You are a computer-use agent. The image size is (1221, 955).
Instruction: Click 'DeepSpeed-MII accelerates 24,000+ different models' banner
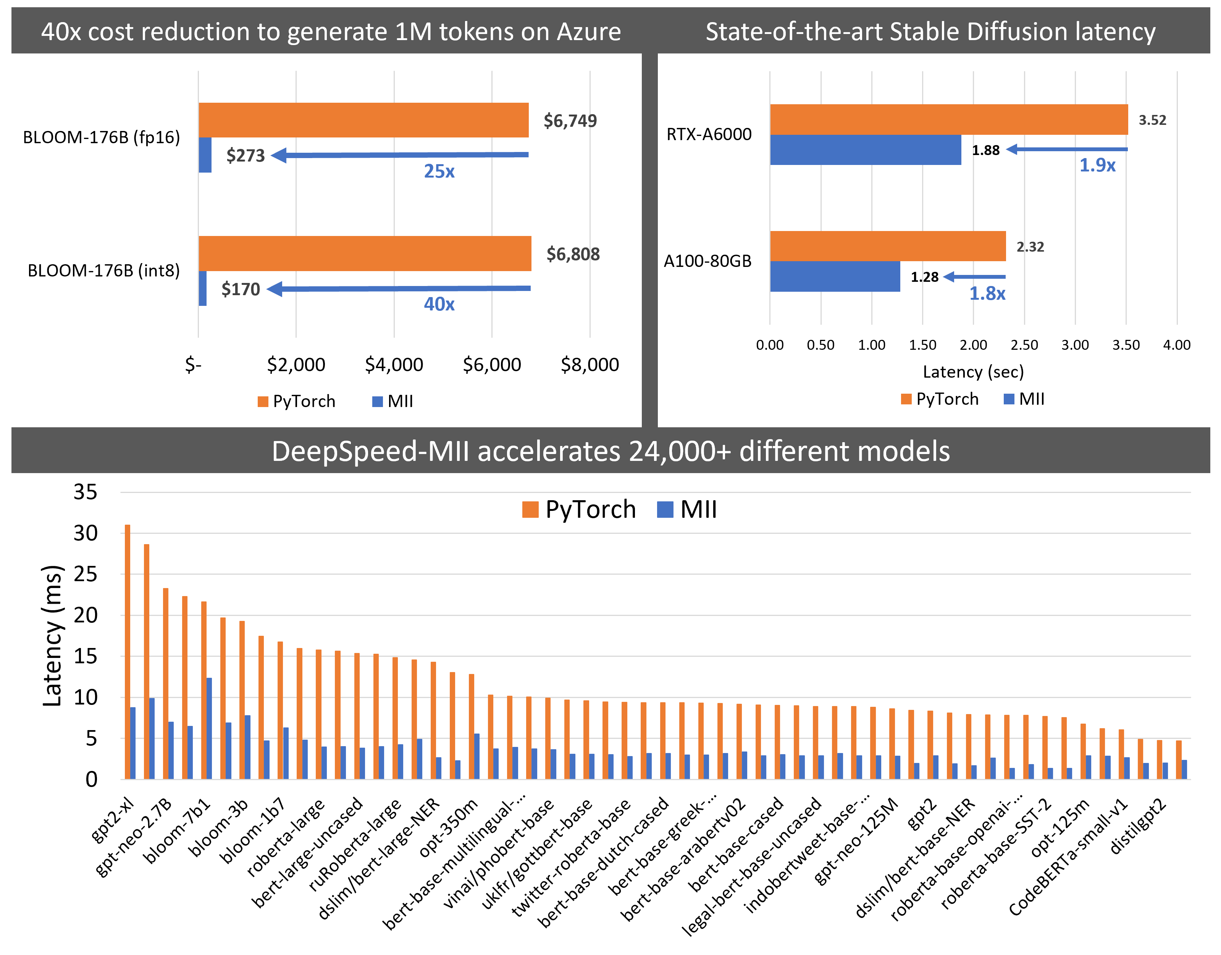click(x=610, y=451)
